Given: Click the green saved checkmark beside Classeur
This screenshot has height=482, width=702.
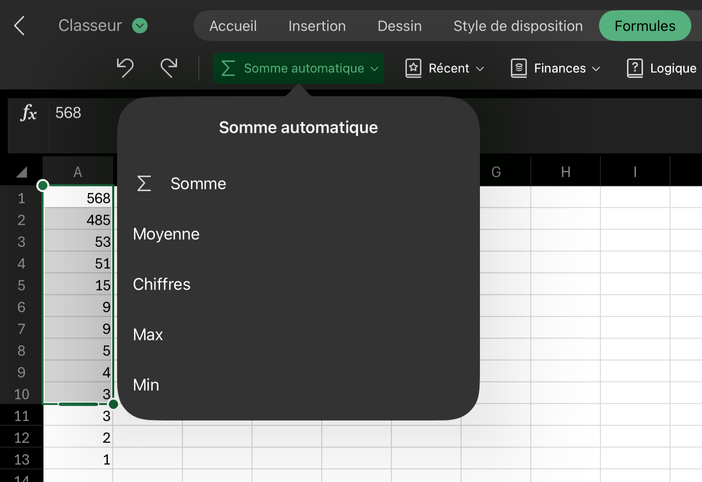Looking at the screenshot, I should click(140, 26).
